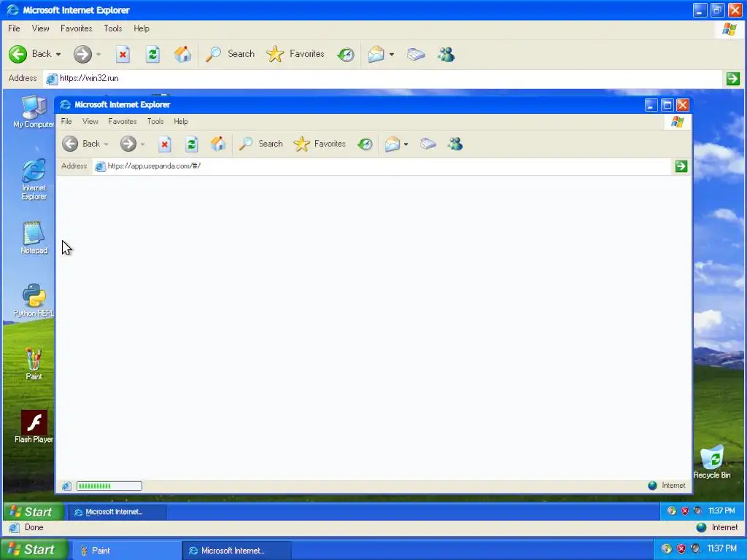The height and width of the screenshot is (560, 747).
Task: Open Help menu in inner Internet Explorer
Action: (x=181, y=122)
